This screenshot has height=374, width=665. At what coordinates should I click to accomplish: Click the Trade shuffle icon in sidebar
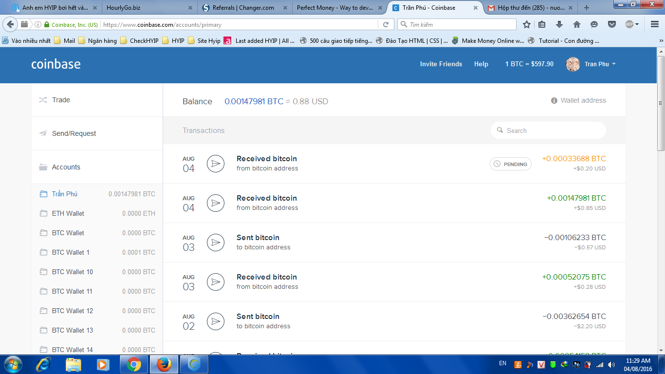(x=43, y=100)
